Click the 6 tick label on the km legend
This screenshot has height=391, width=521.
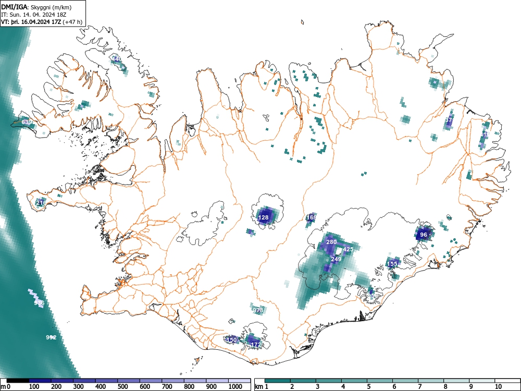(x=394, y=387)
